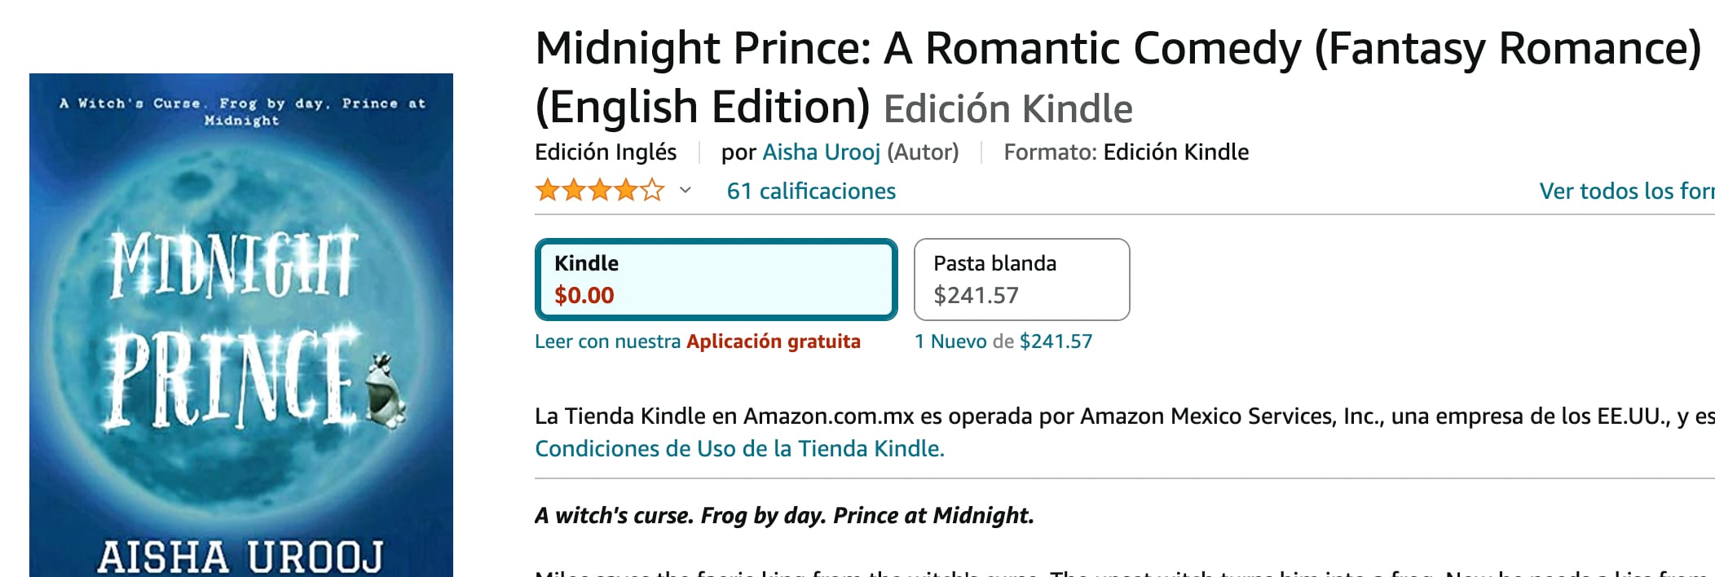Select the Pasta blanda format option
Viewport: 1715px width, 577px height.
[1021, 279]
